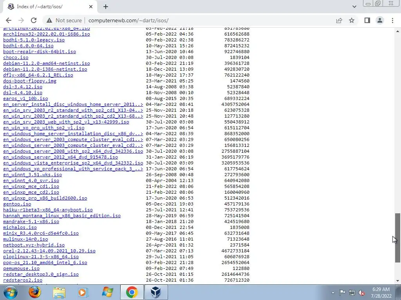
Task: Download debian-11.2.0-i386-netinst.iso
Action: point(45,69)
